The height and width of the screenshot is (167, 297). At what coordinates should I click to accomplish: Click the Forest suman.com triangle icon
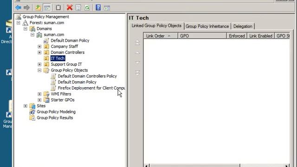click(x=25, y=23)
